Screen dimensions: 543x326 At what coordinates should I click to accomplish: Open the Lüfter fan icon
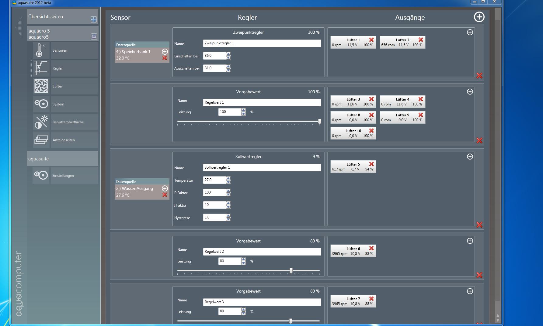click(41, 86)
